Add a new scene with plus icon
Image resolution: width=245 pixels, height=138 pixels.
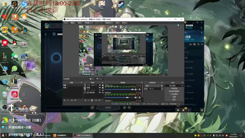pos(64,100)
